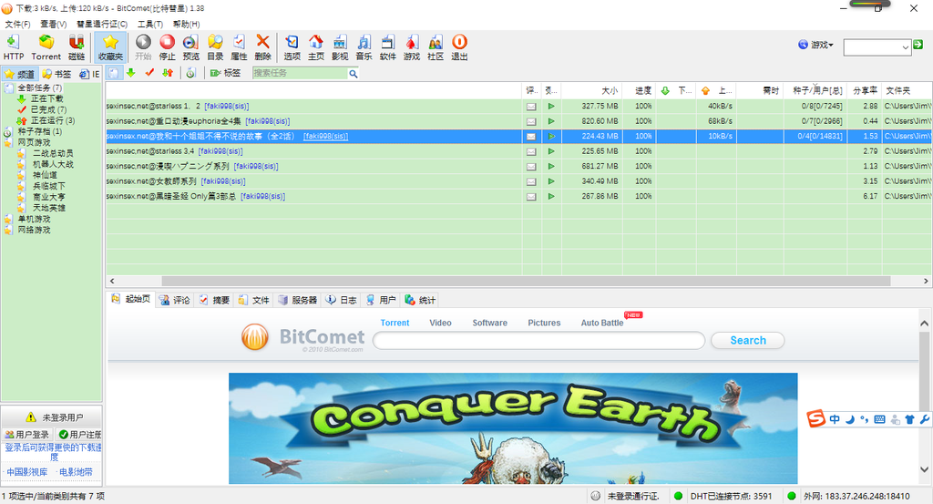The width and height of the screenshot is (933, 504).
Task: Switch to the 评论 comments tab
Action: (175, 300)
